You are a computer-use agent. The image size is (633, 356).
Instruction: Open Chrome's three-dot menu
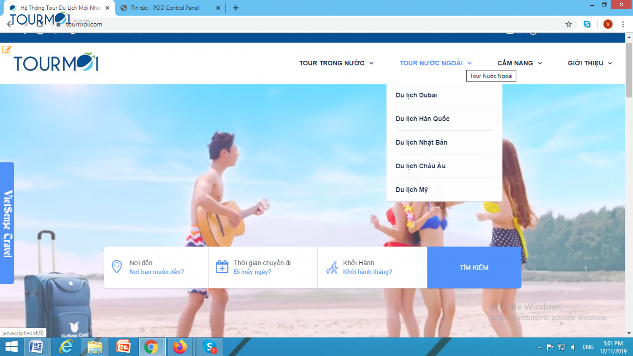pyautogui.click(x=623, y=24)
